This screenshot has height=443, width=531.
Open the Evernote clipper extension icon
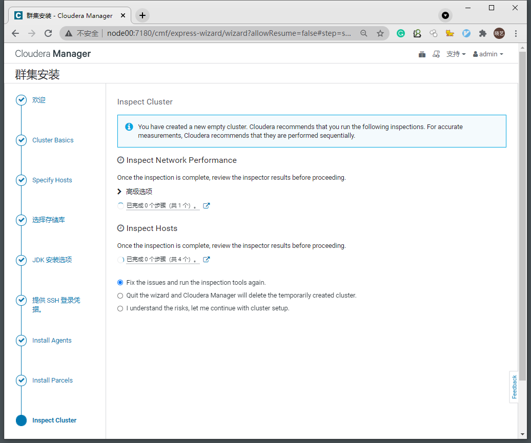(x=417, y=33)
